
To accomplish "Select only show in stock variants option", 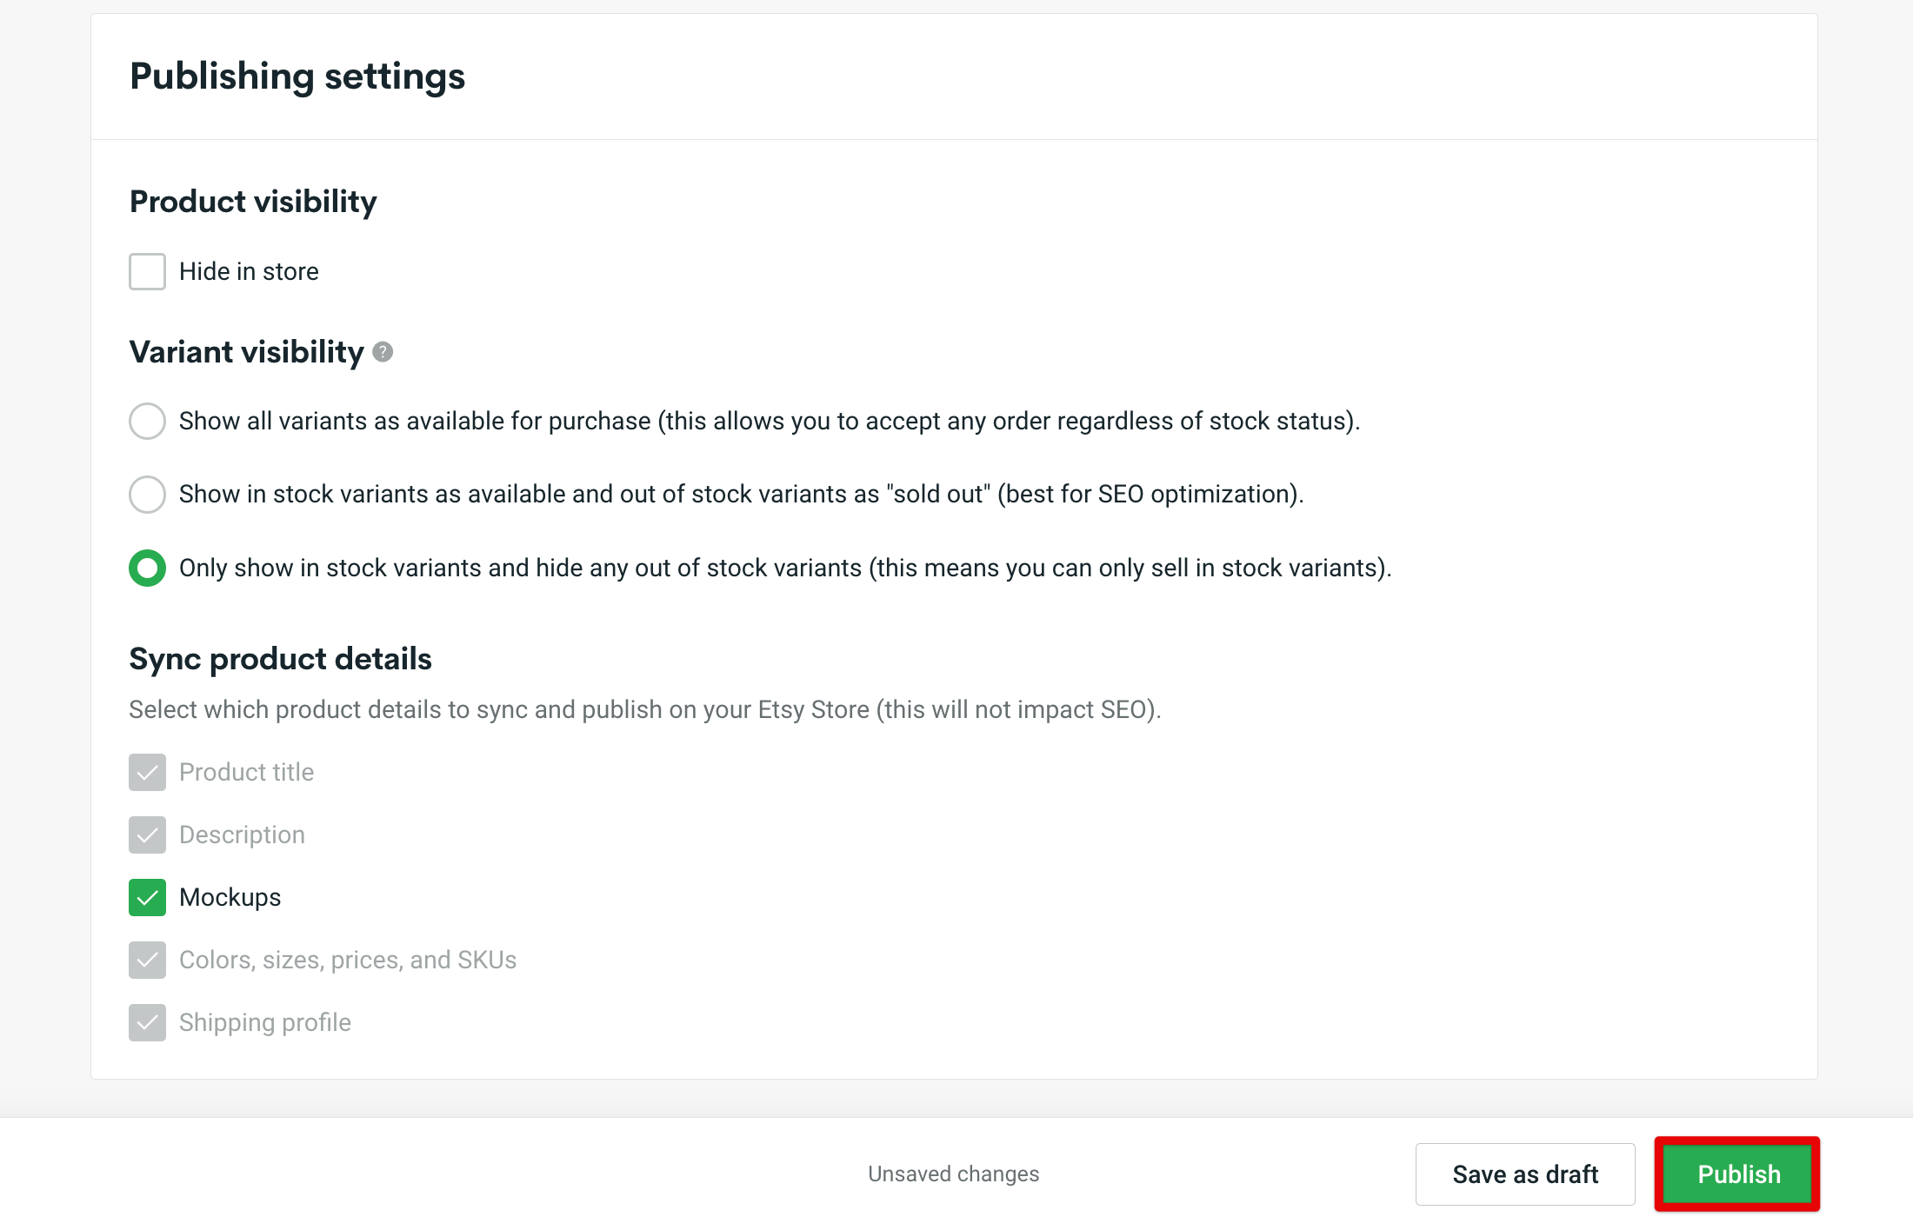I will pos(147,568).
